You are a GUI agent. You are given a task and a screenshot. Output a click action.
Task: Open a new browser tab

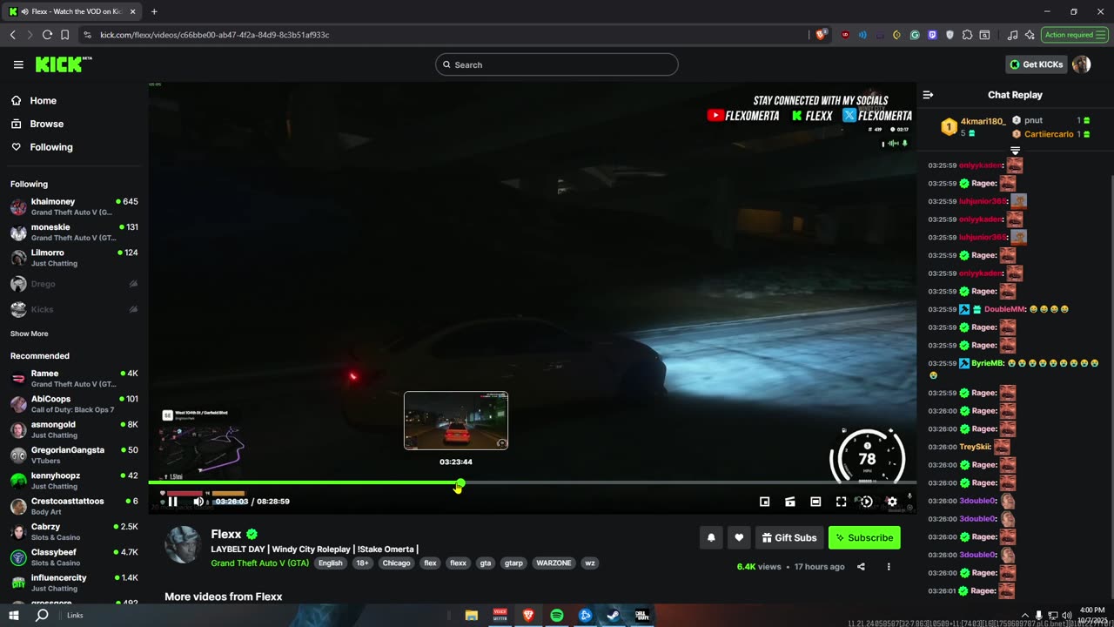[154, 11]
